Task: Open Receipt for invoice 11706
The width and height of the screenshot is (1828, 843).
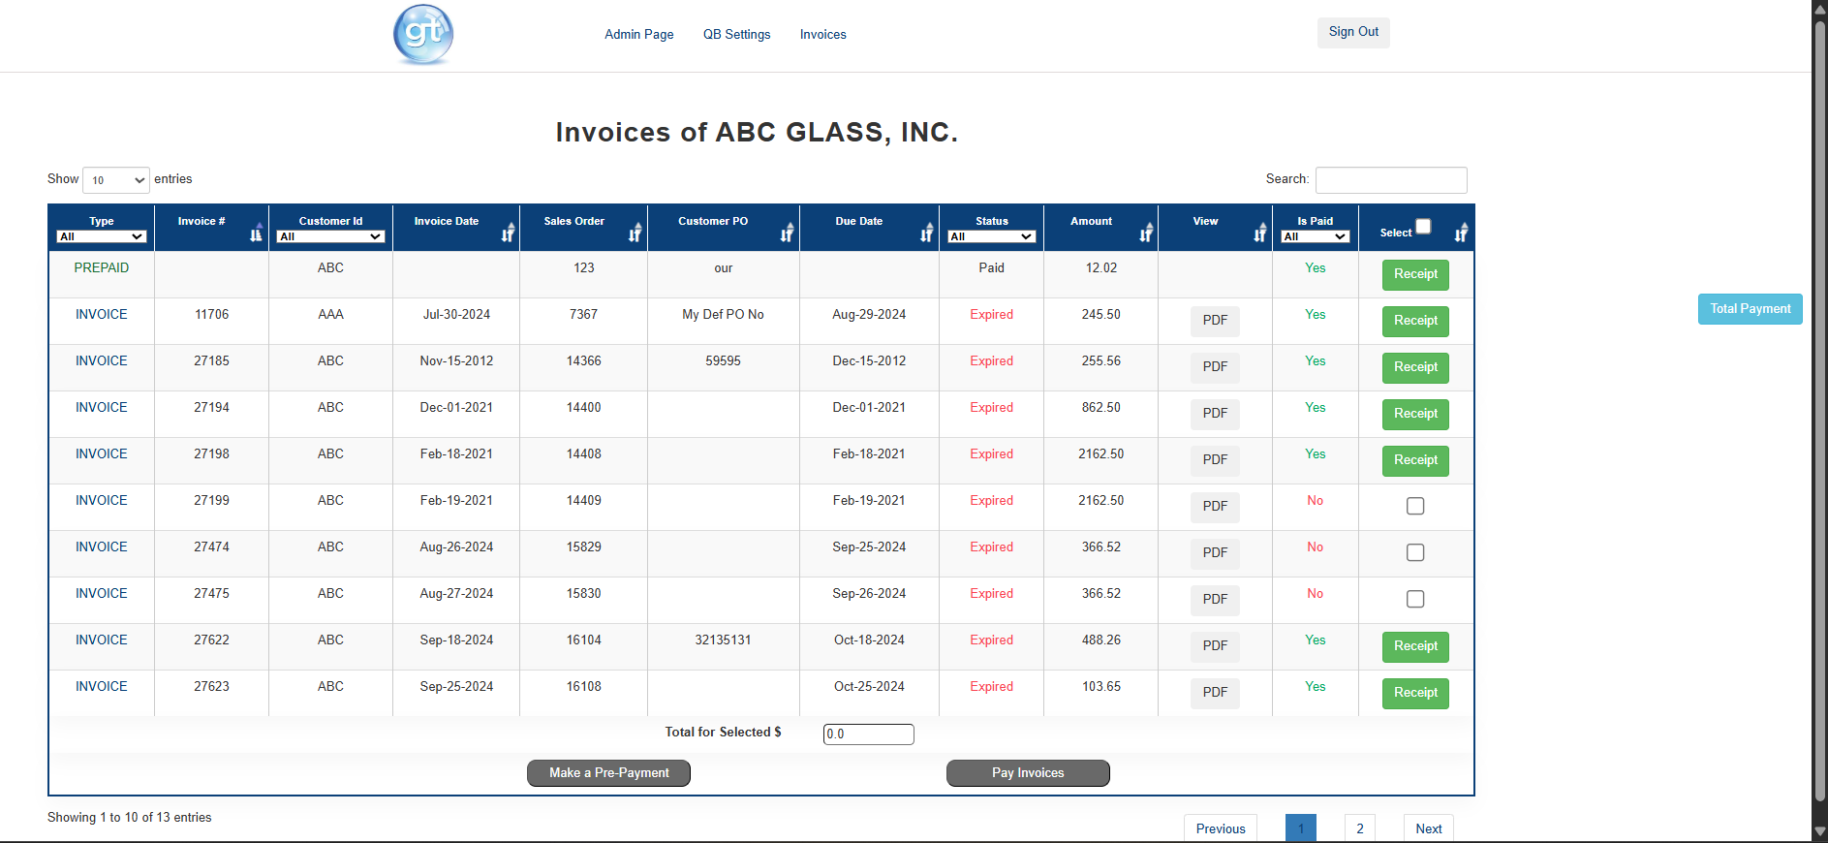Action: [x=1415, y=321]
